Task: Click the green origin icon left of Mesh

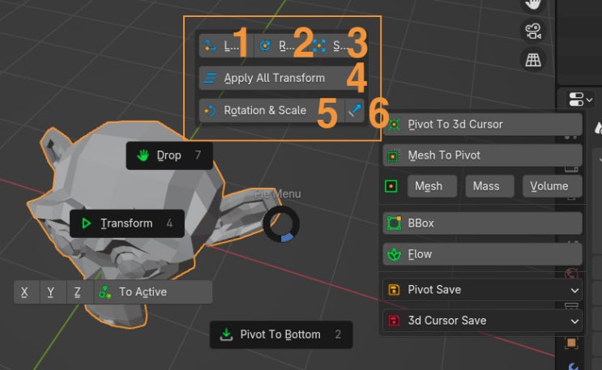Action: click(391, 186)
